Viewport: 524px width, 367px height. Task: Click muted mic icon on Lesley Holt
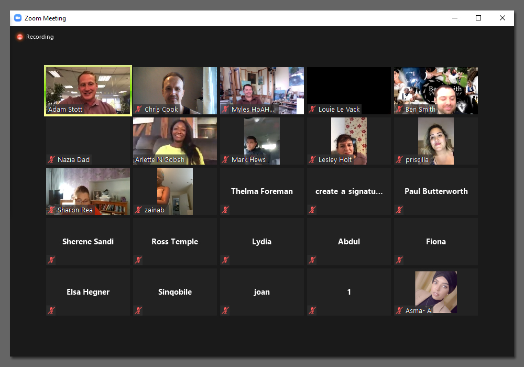click(x=312, y=159)
